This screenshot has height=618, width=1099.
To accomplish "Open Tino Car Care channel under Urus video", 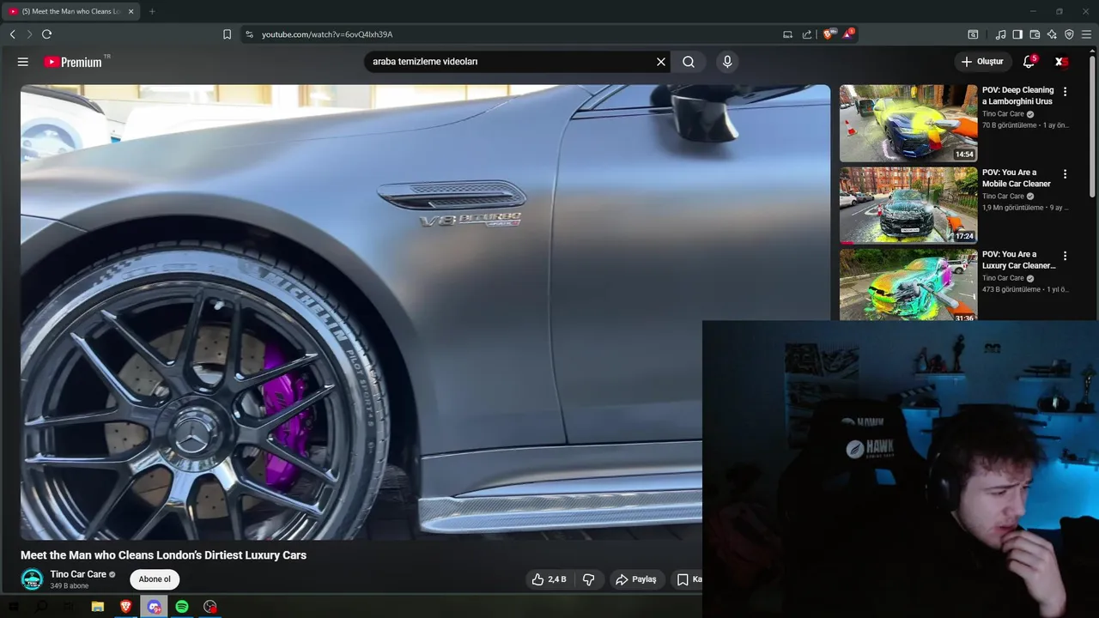I will click(1003, 114).
